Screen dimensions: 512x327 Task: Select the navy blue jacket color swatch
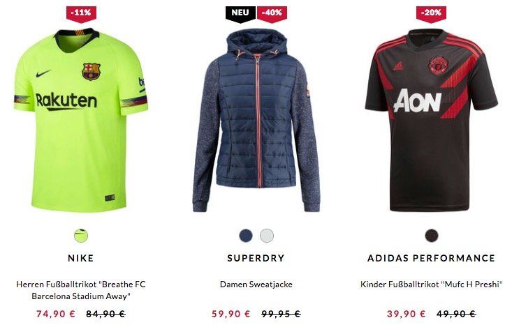246,236
